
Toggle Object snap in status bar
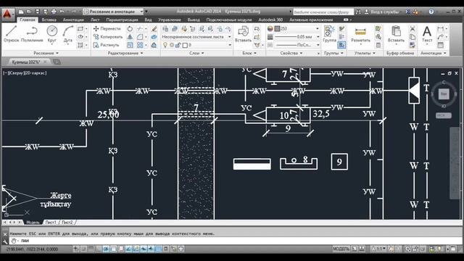coord(113,249)
